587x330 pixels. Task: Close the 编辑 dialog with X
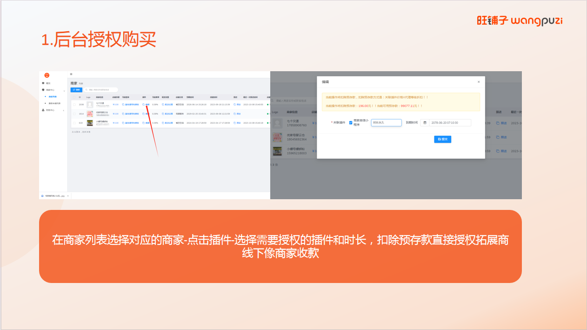pos(479,82)
